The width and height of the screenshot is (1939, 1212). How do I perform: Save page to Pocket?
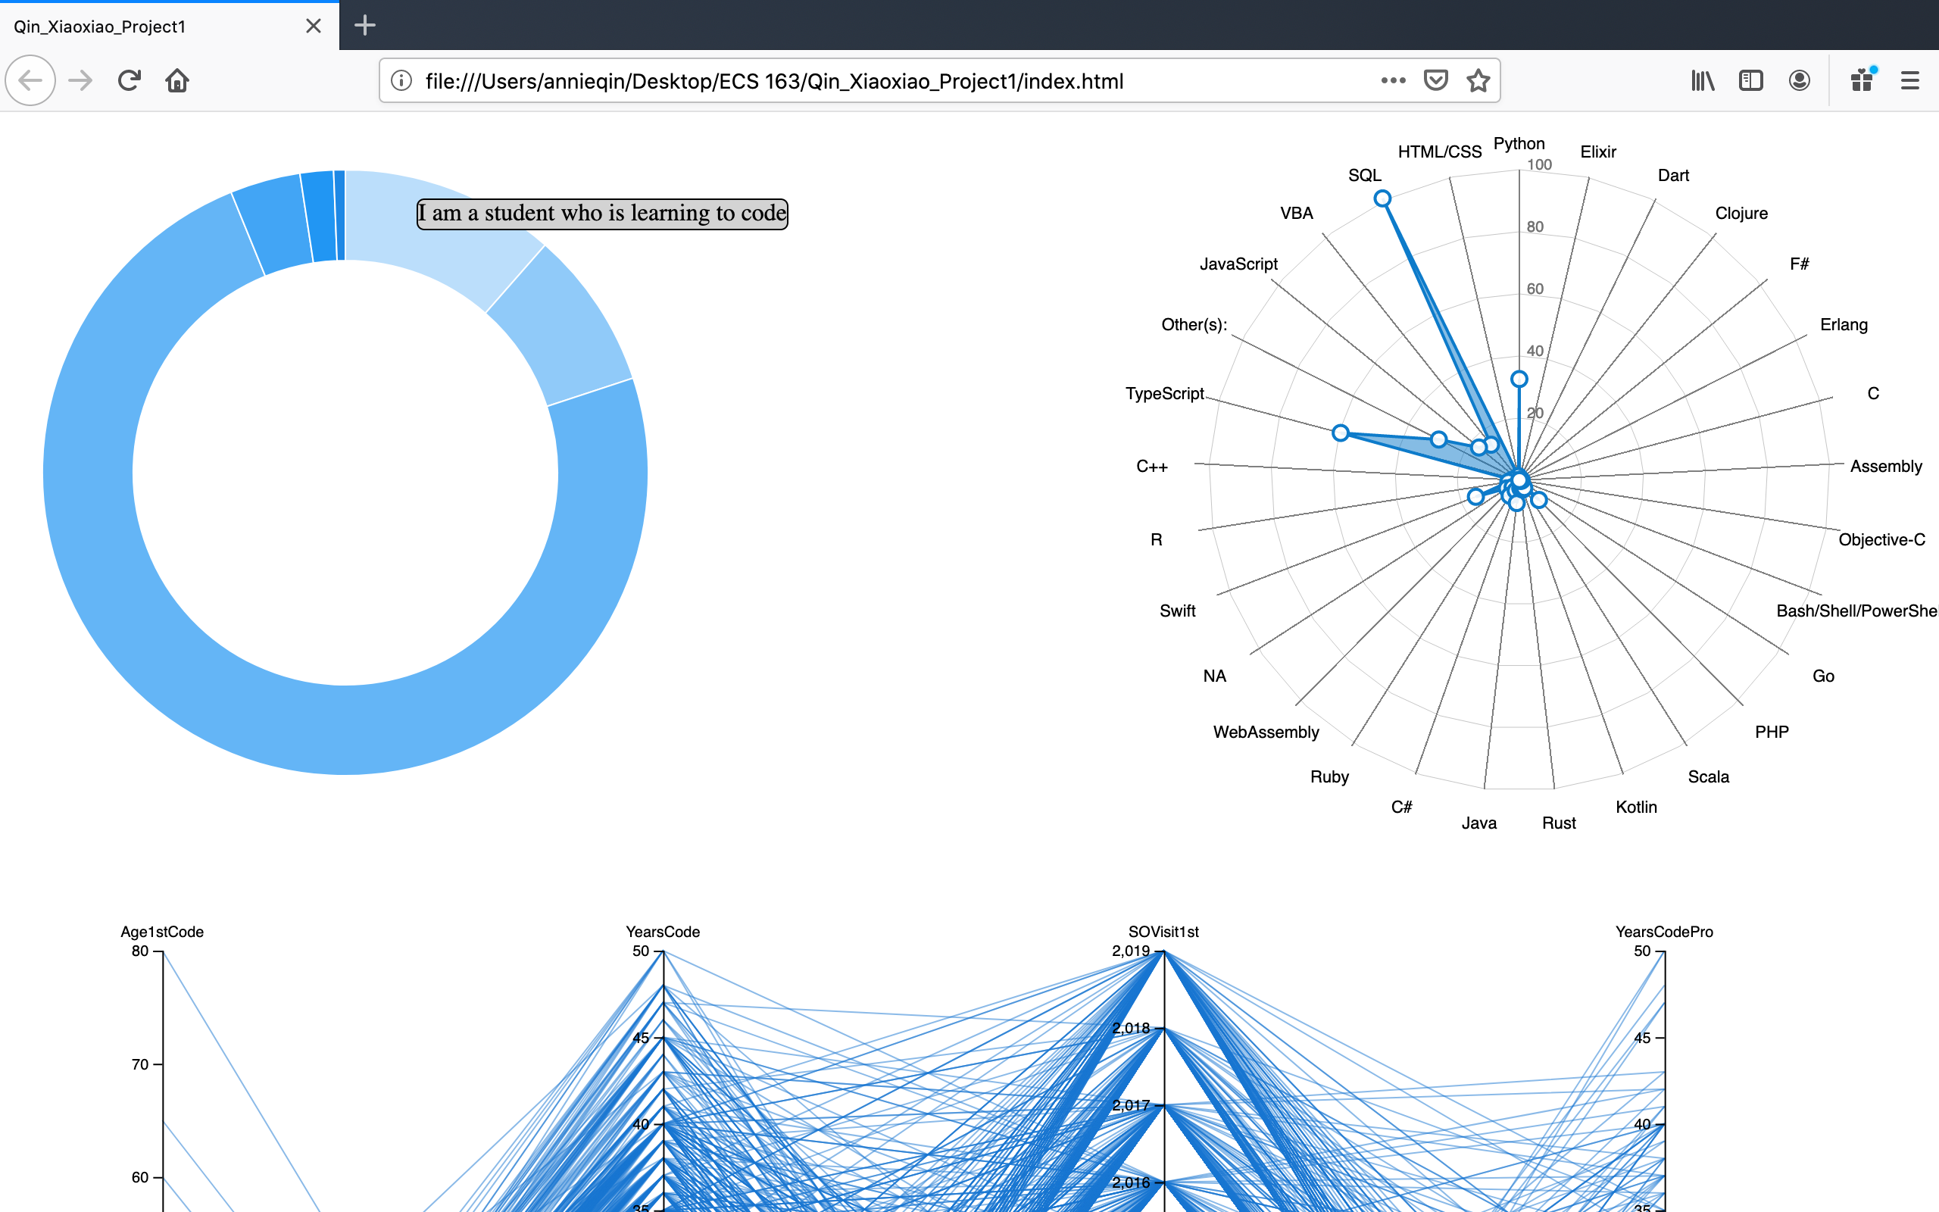point(1435,80)
